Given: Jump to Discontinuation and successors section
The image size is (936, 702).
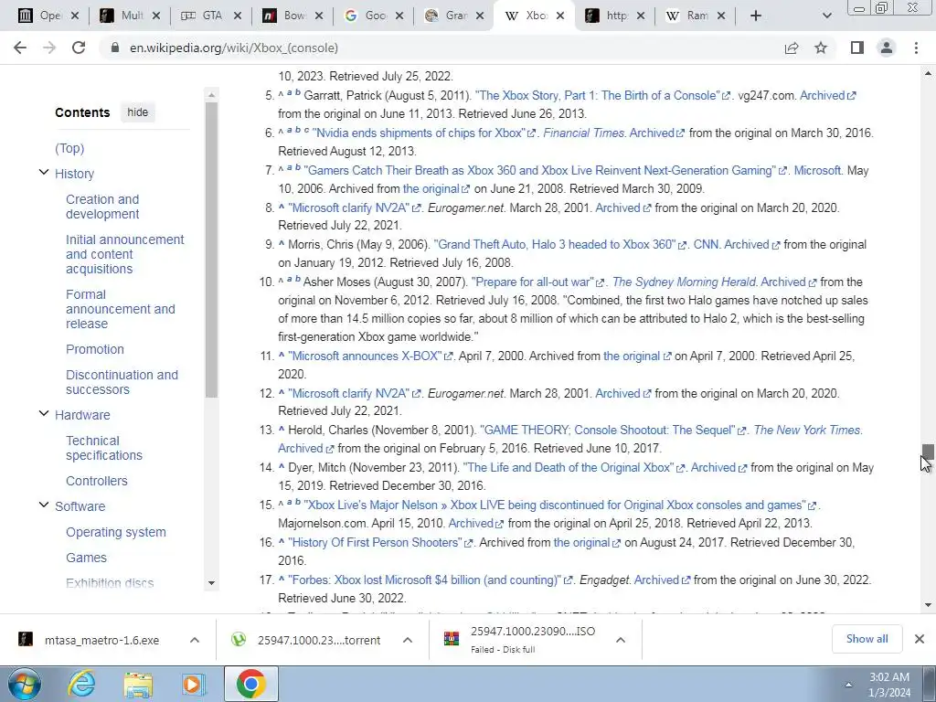Looking at the screenshot, I should (122, 382).
